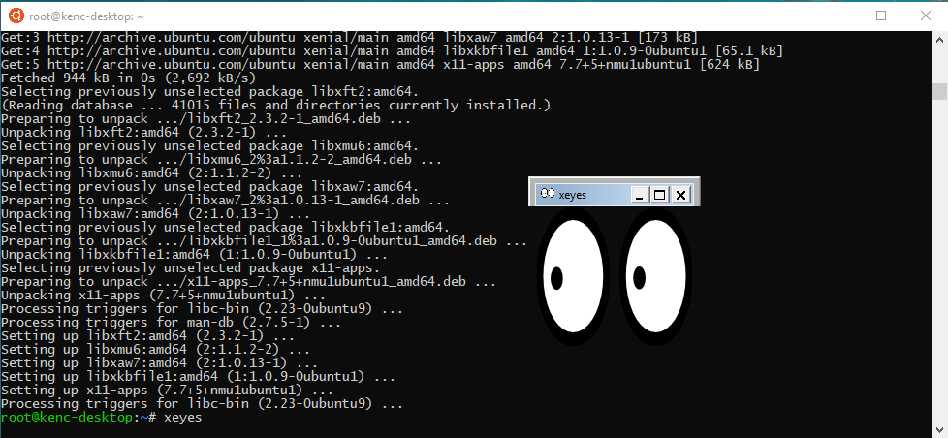Click the terminal scrollbar thumb
The height and width of the screenshot is (438, 948).
[939, 91]
